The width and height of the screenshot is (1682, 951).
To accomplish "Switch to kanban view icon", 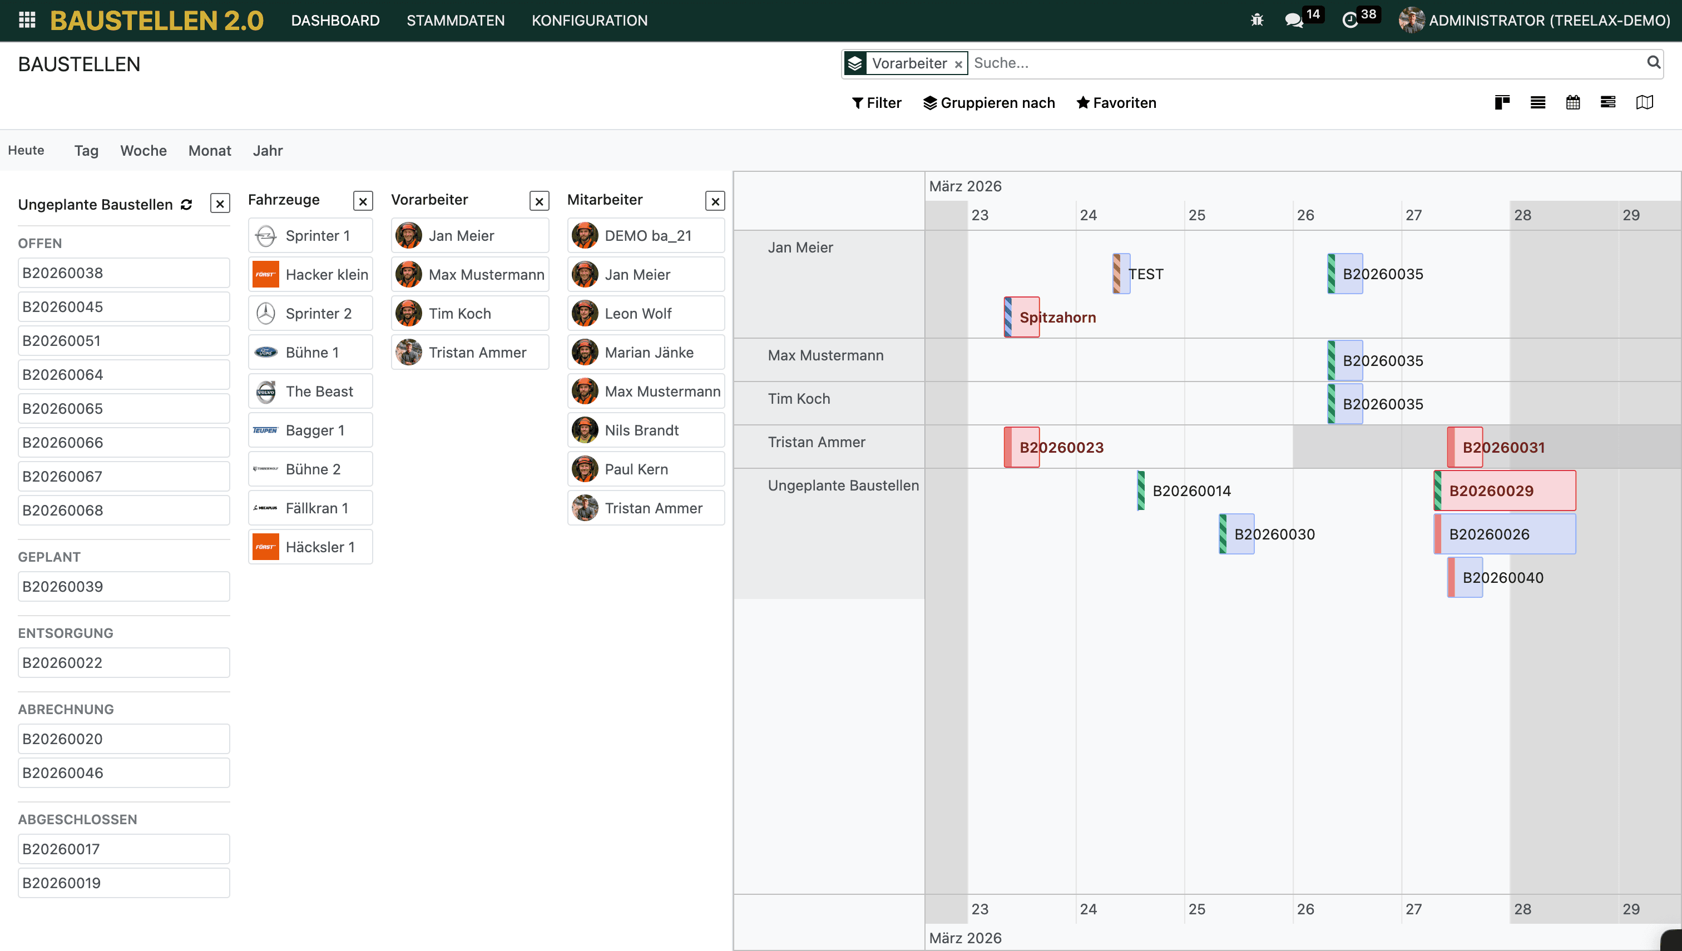I will point(1502,102).
